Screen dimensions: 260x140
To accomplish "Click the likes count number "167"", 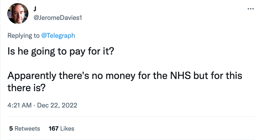I will (54, 129).
